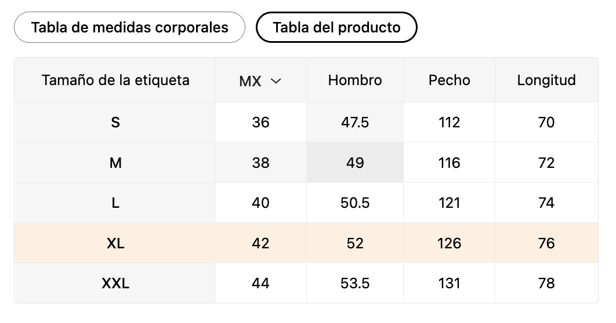
Task: Click the Tamaño de la etiqueta header
Action: tap(115, 80)
